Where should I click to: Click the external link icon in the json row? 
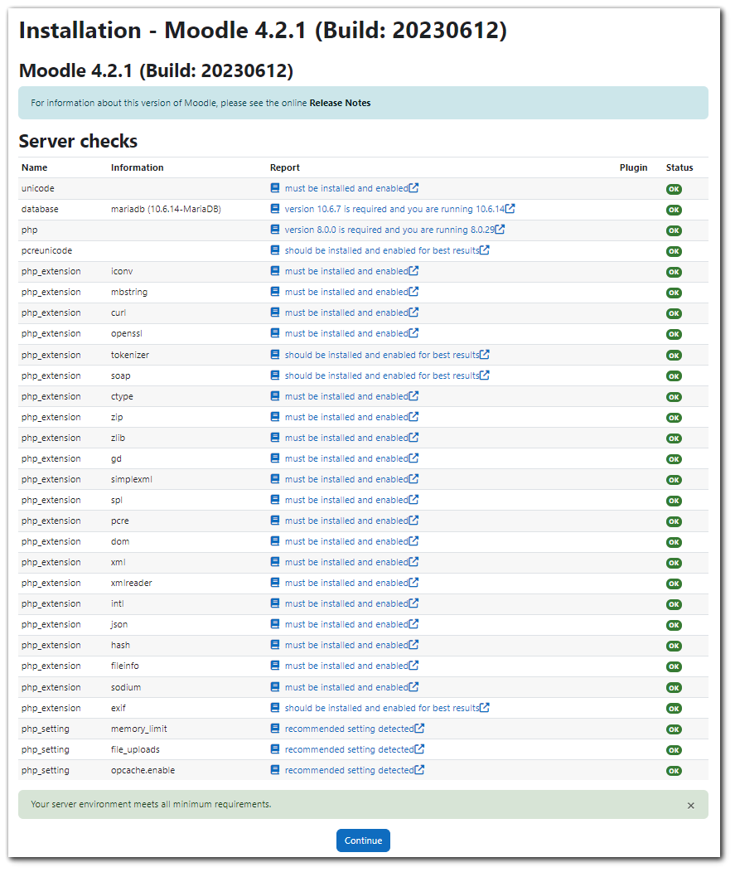(413, 624)
